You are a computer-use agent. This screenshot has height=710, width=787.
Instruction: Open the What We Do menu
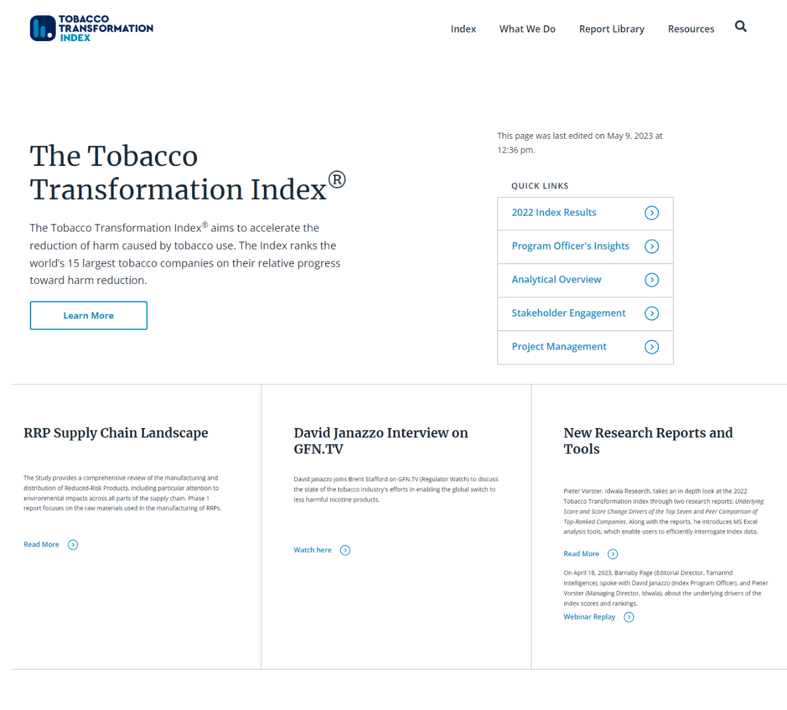[x=527, y=29]
